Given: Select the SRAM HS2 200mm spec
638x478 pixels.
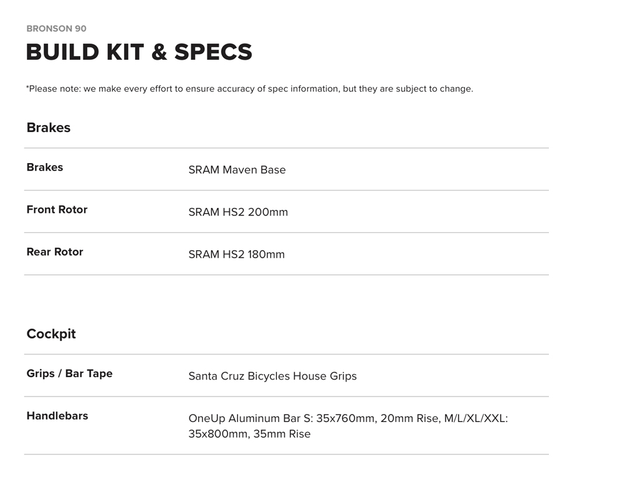Looking at the screenshot, I should (x=238, y=212).
